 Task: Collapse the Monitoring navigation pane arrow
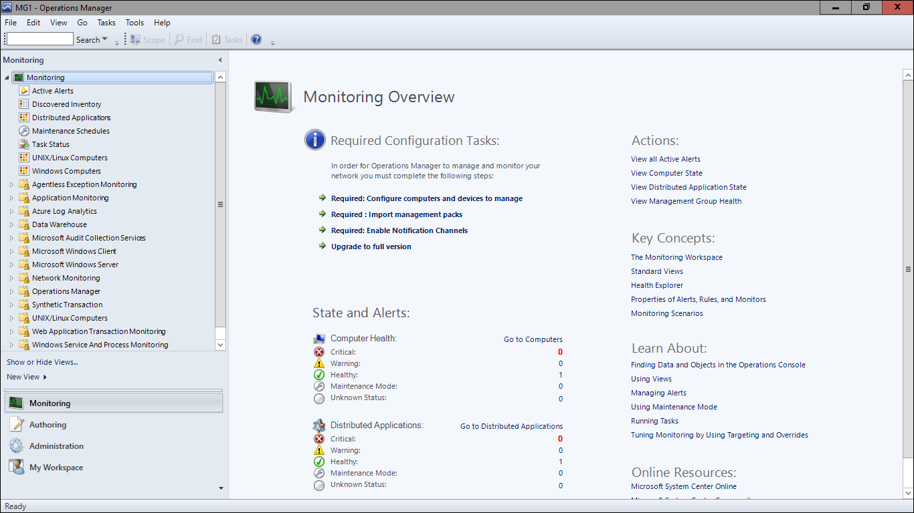[221, 60]
